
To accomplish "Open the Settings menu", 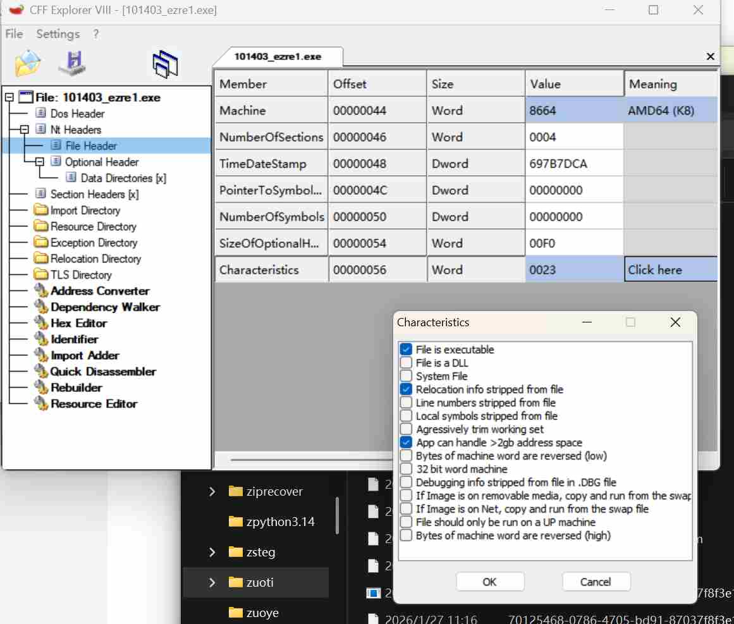I will point(58,34).
